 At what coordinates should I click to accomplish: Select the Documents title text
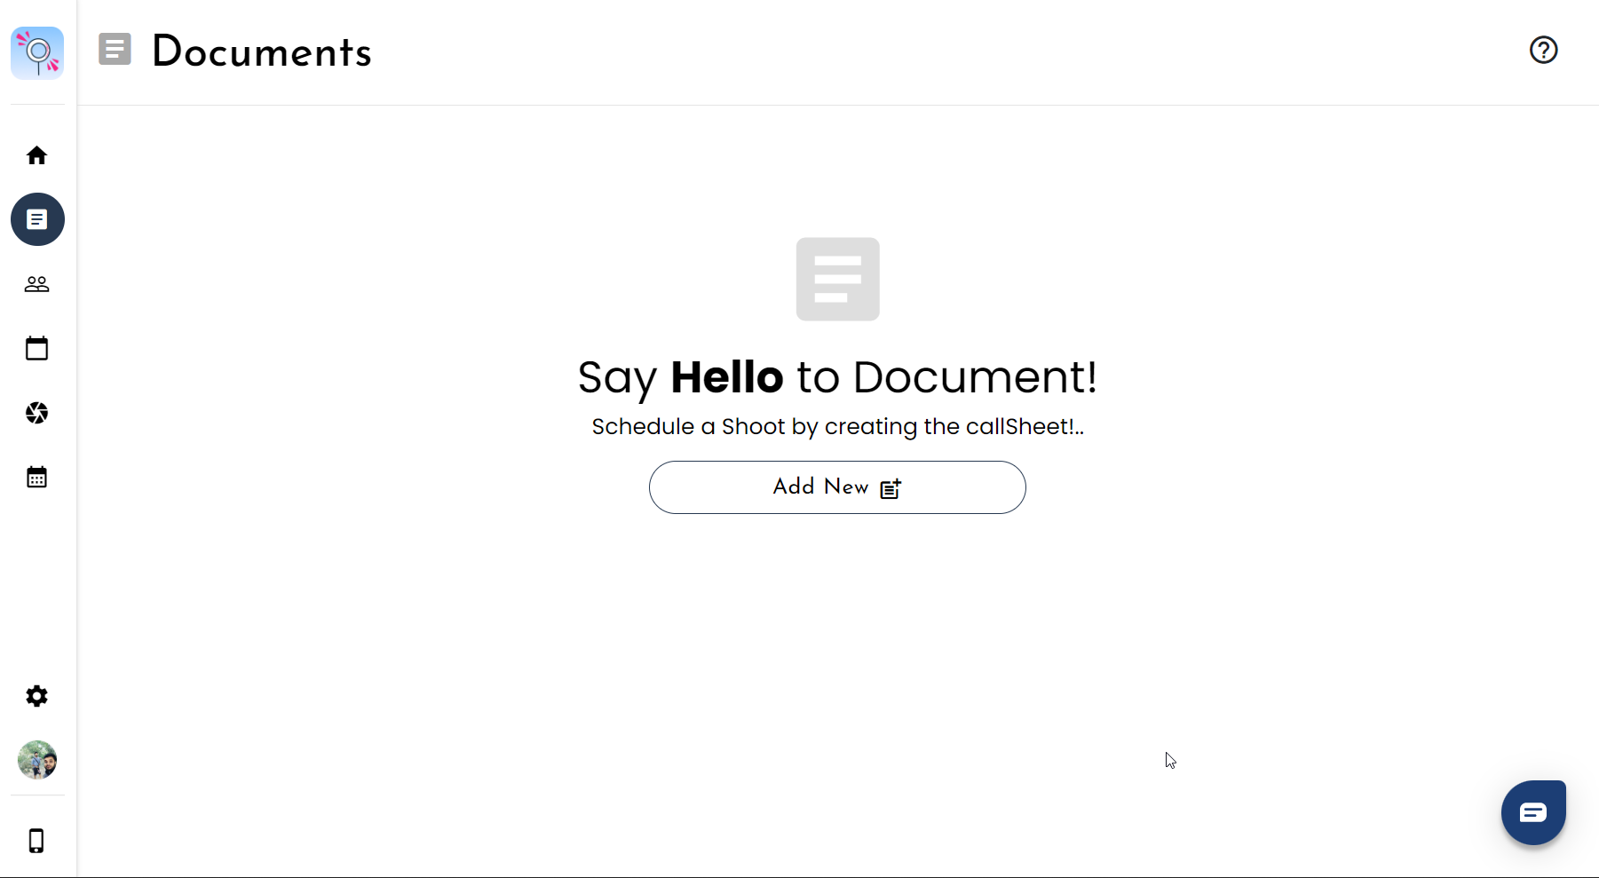point(261,53)
